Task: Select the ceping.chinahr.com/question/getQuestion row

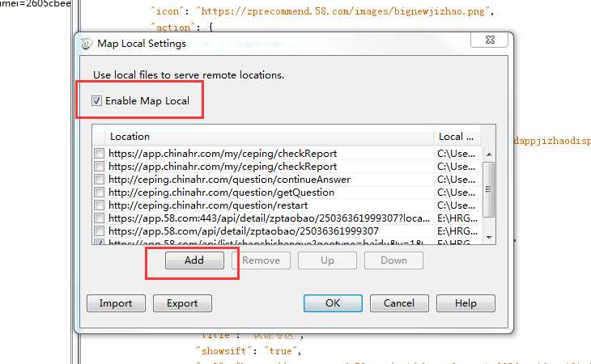Action: [287, 193]
